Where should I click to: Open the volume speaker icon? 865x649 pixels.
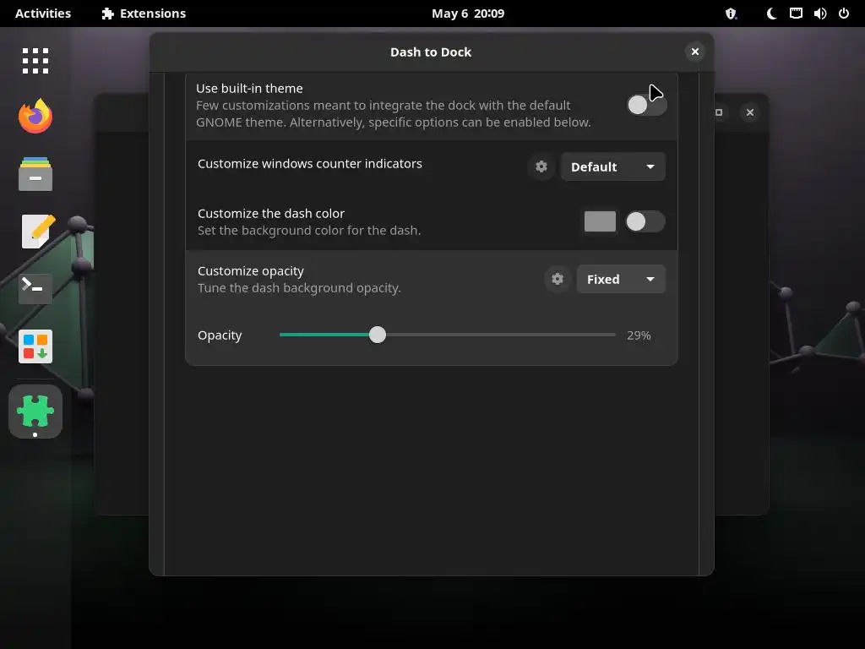[819, 14]
